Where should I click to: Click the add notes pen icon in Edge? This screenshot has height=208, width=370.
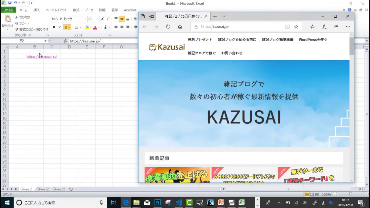coord(324,27)
